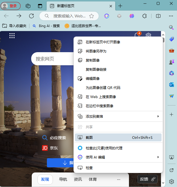Click the page settings gear icon
The width and height of the screenshot is (177, 187).
(x=148, y=35)
